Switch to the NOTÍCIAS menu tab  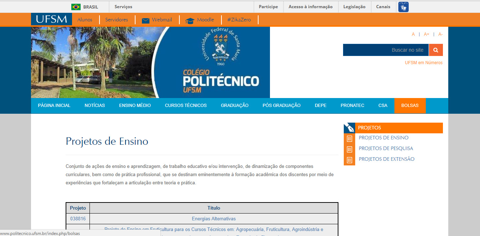point(95,105)
